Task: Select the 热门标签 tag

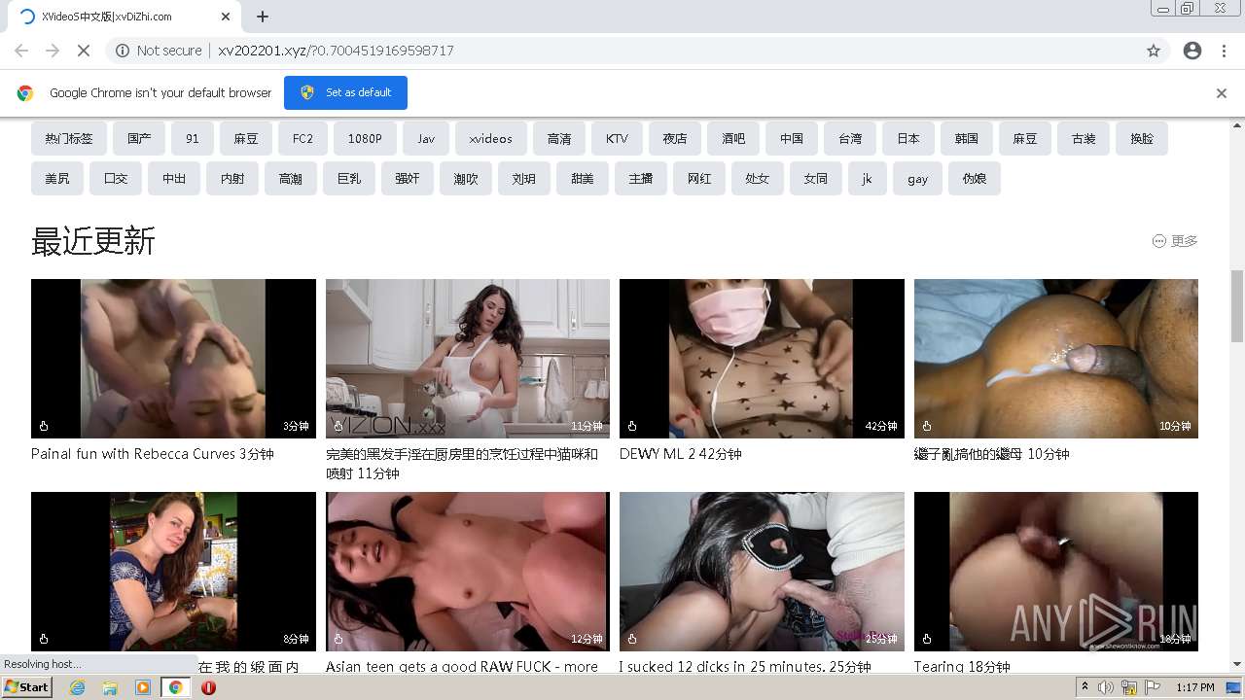Action: 69,139
